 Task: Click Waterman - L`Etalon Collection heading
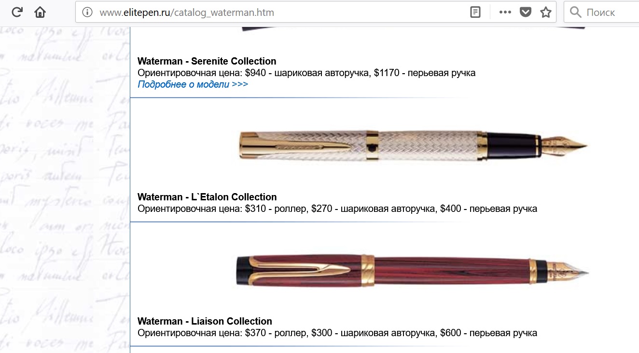pos(207,197)
